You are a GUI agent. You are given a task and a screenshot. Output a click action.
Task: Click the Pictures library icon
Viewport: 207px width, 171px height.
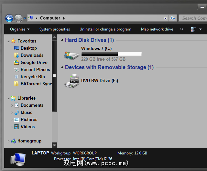click(x=16, y=120)
